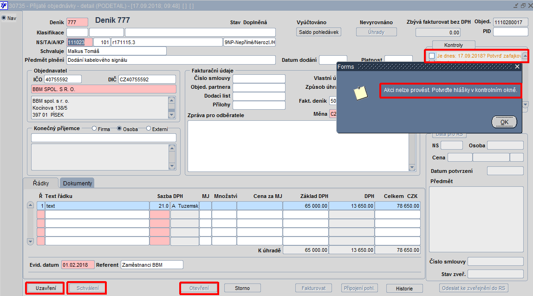Click the Otevření button
The width and height of the screenshot is (533, 296).
[199, 288]
